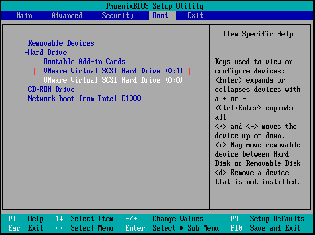Viewport: 315px width, 235px height.
Task: Click up/down arrows Select Item hint
Action: [x=85, y=218]
